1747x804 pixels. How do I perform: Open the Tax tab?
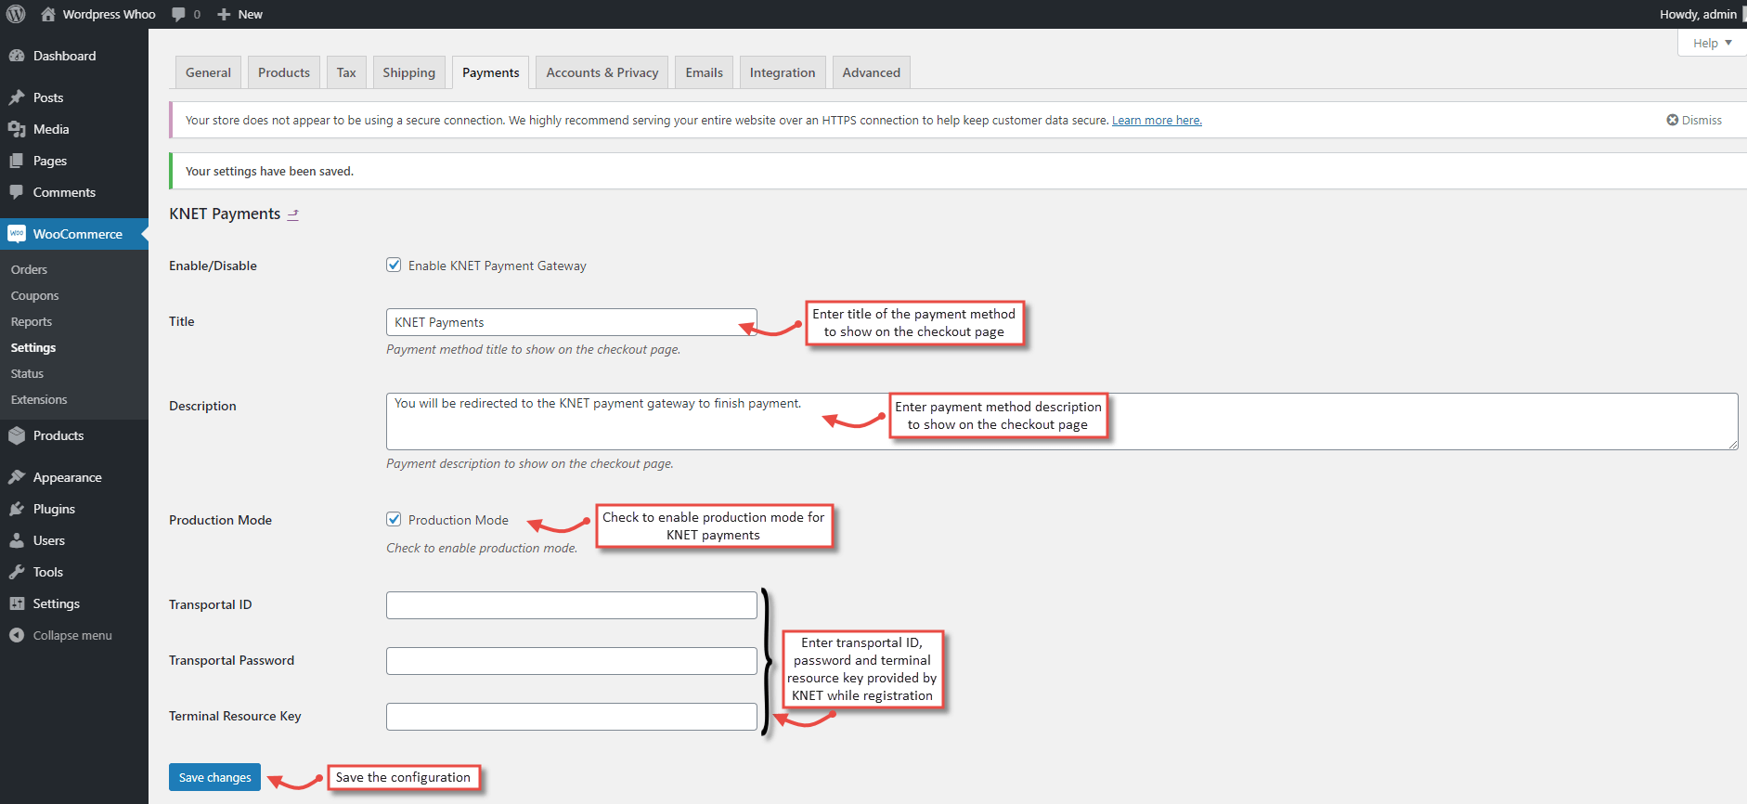click(x=346, y=72)
